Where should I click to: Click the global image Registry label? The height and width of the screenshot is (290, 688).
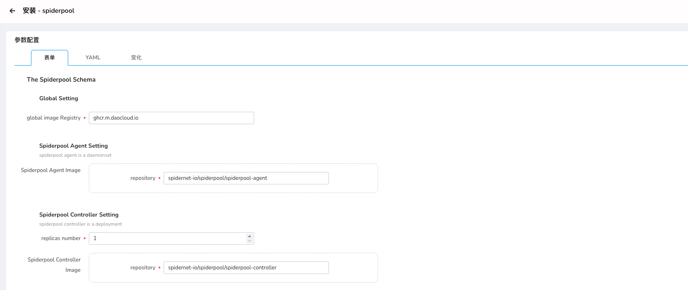[x=54, y=118]
